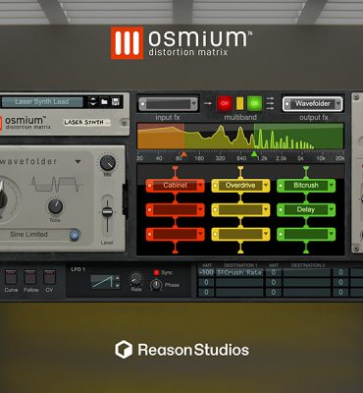Toggle the red low band ON button
Viewport: 363px width, 393px height.
click(x=225, y=103)
